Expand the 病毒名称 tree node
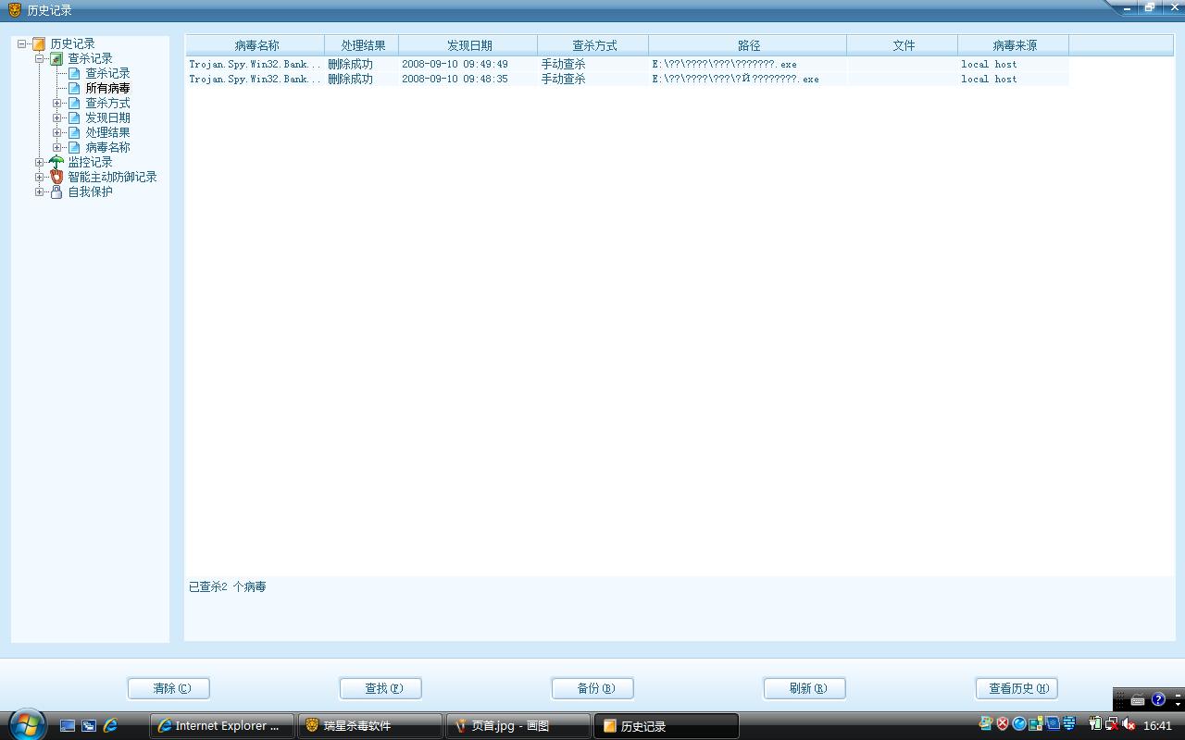The image size is (1185, 740). [57, 147]
